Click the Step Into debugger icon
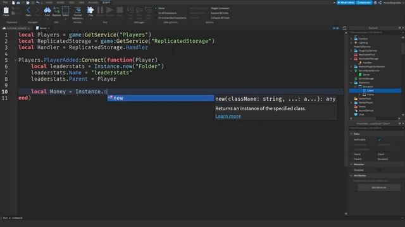Screen dimensions: 405x227 click(x=130, y=10)
